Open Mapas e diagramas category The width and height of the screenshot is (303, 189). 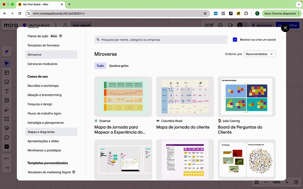(x=51, y=132)
